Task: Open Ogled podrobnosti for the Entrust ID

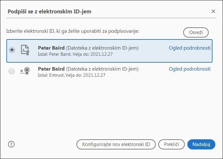Action: pyautogui.click(x=190, y=69)
